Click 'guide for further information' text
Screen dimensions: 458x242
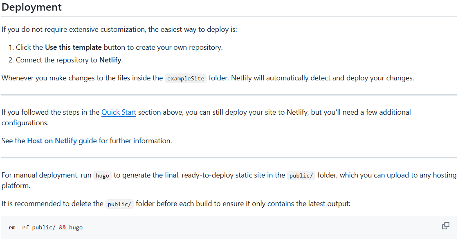coord(125,141)
